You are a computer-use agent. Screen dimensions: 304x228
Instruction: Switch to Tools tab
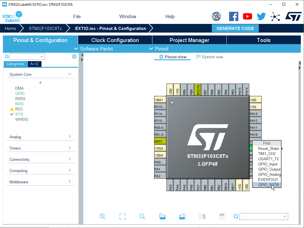click(x=264, y=40)
